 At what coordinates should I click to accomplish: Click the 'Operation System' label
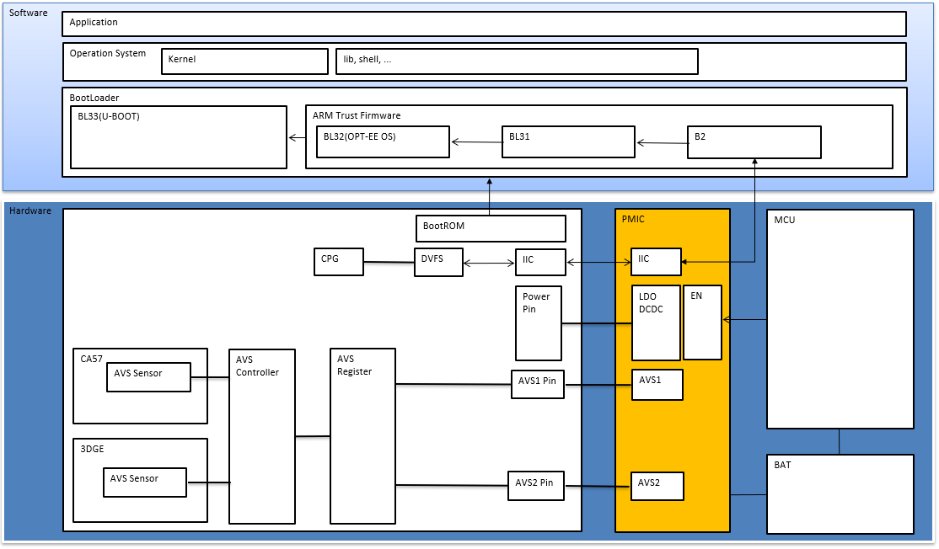pos(108,53)
